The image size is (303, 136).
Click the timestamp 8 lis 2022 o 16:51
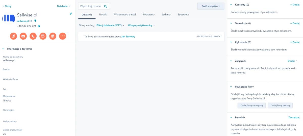click(x=209, y=37)
